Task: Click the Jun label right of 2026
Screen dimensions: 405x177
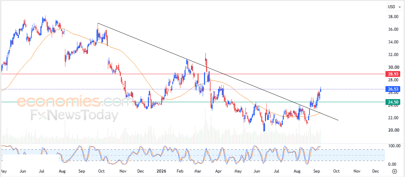Action: tap(257, 171)
